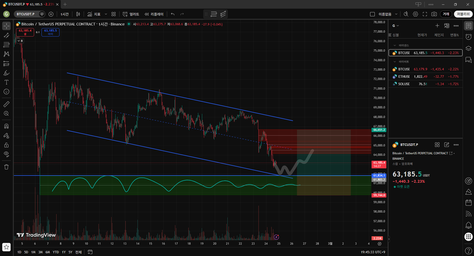Select the crosshair cursor tool
Viewport: 474px width, 256px height.
pyautogui.click(x=6, y=26)
